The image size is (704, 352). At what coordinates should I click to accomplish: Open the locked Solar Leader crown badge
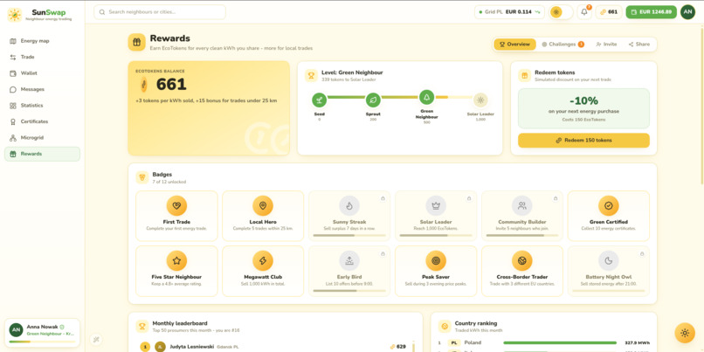click(x=436, y=216)
